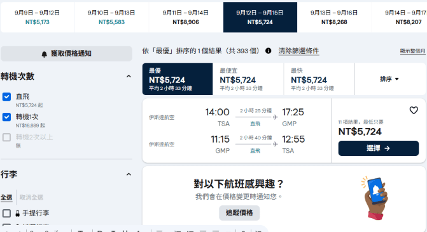Click 2小時40分鐘 return duration text
427x232 pixels.
255,138
